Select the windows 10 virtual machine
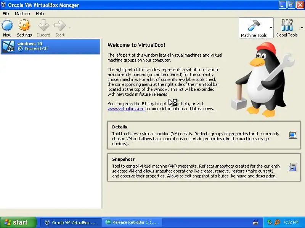This screenshot has height=228, width=305. pos(50,46)
